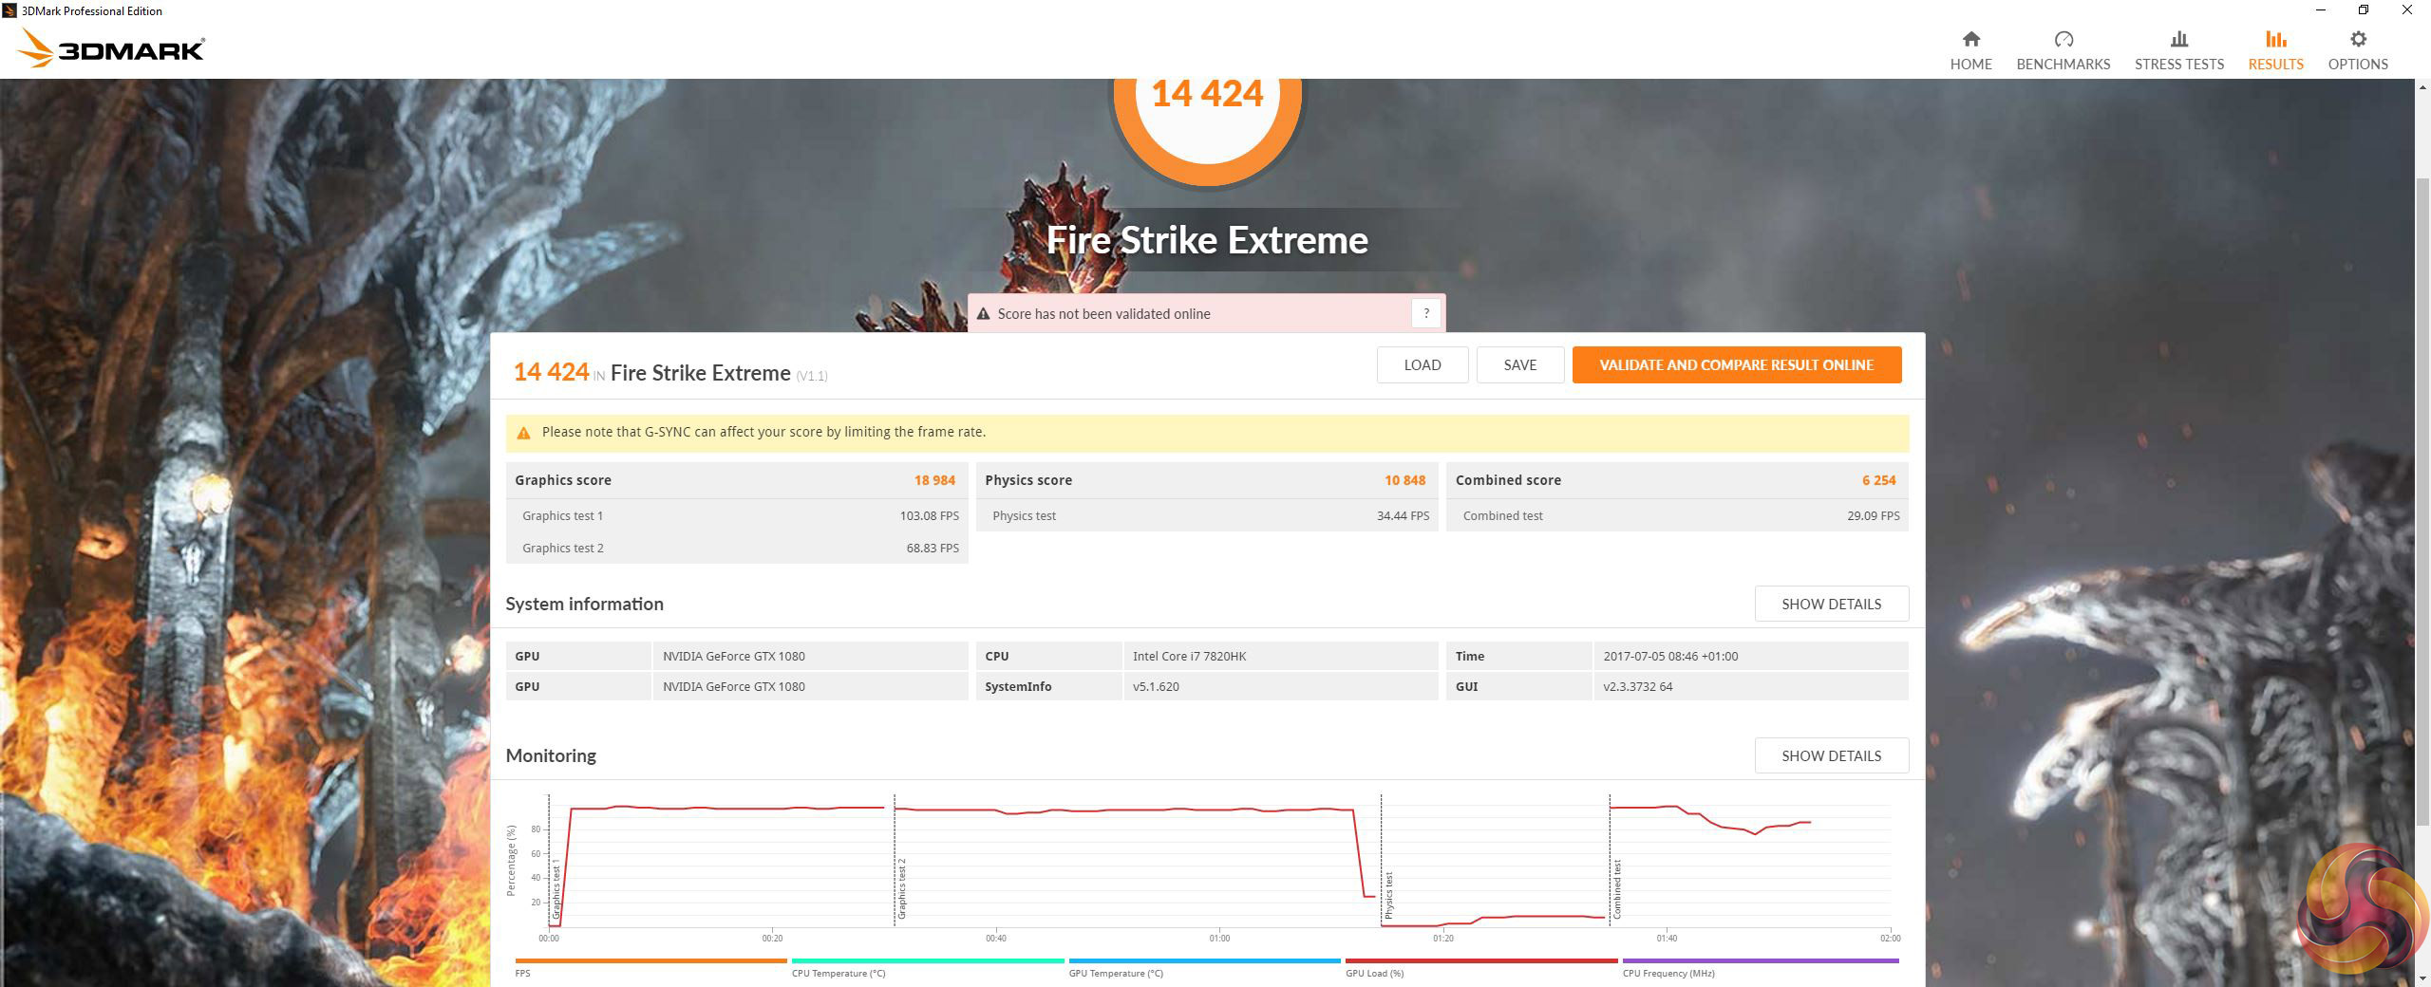The width and height of the screenshot is (2431, 987).
Task: Click the GUI version v2.3.3732 64
Action: point(1637,687)
